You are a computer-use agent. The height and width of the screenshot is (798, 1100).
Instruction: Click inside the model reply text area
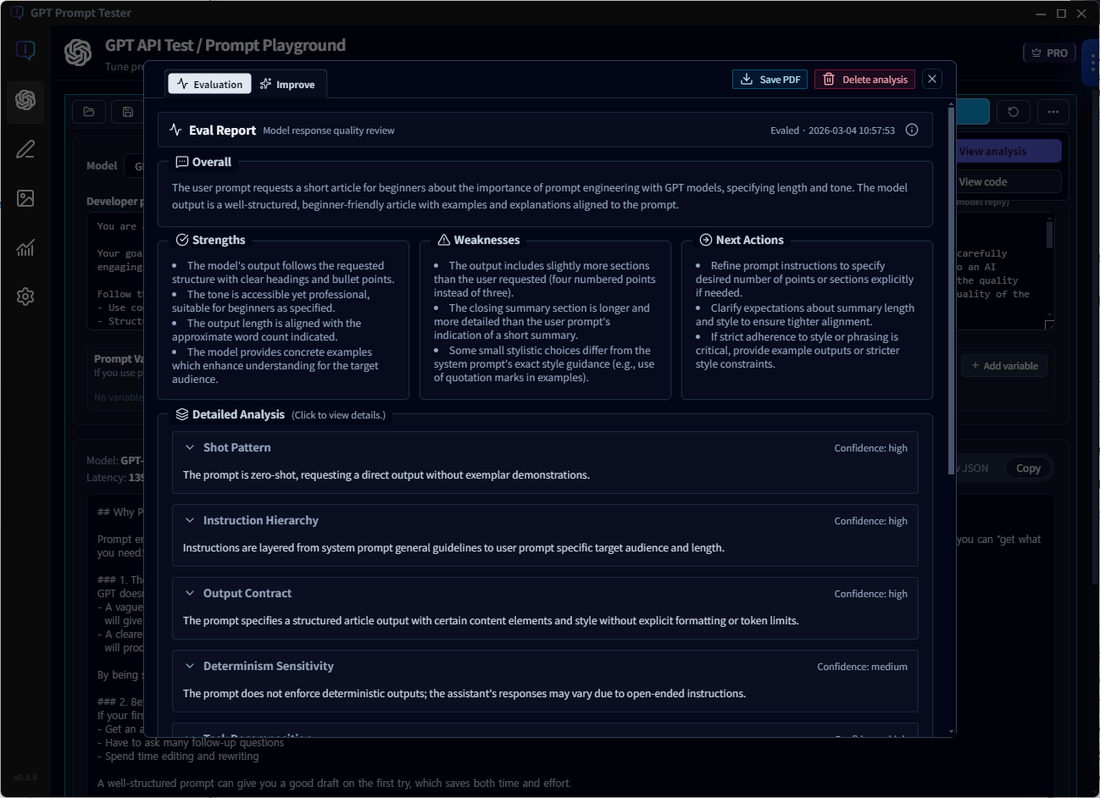click(x=1004, y=271)
